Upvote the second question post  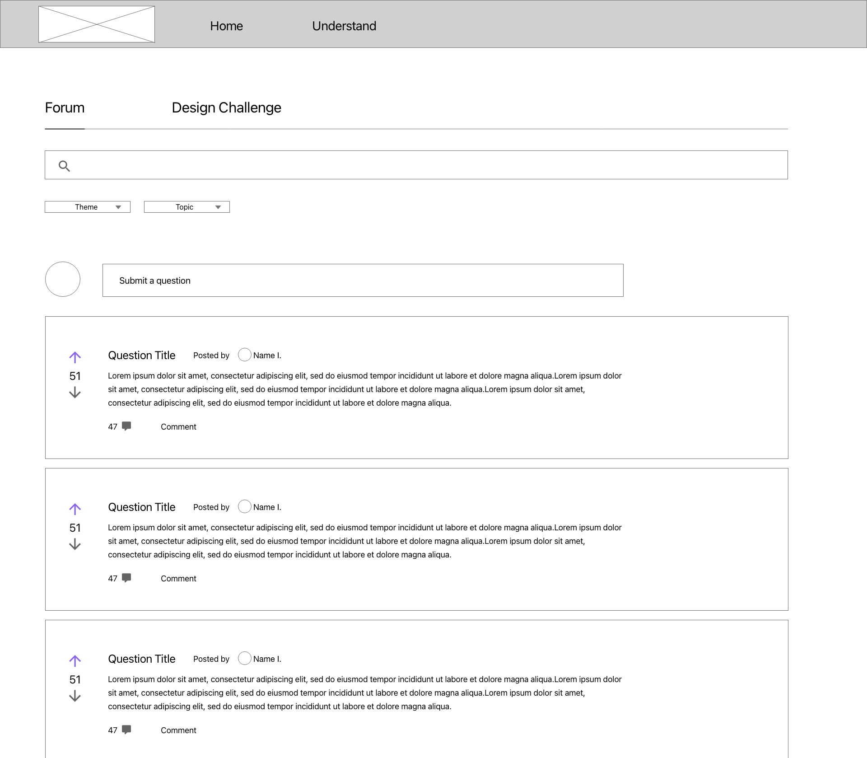(75, 509)
